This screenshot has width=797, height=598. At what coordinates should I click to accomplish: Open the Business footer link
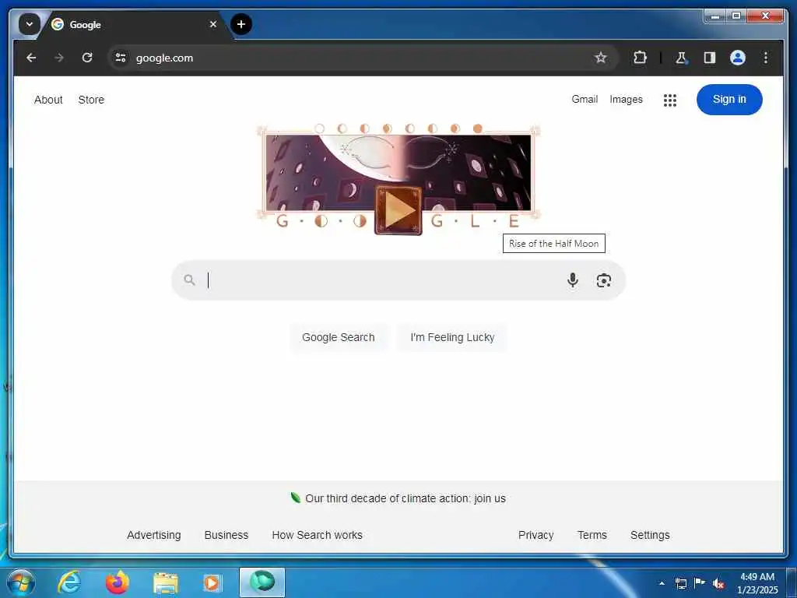(x=226, y=535)
